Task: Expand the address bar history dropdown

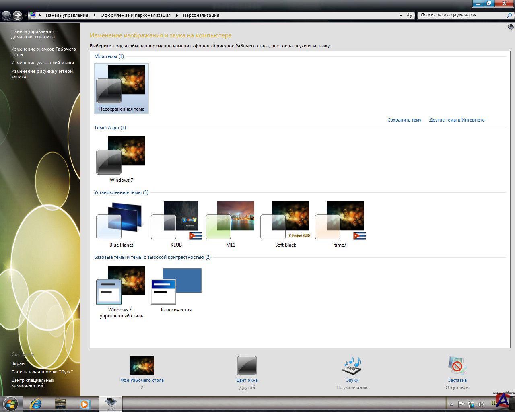Action: [400, 15]
